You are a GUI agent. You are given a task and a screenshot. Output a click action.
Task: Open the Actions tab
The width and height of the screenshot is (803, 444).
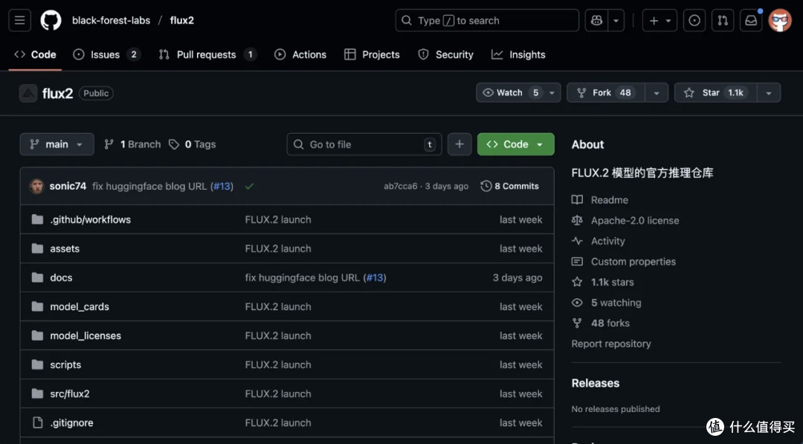point(300,54)
